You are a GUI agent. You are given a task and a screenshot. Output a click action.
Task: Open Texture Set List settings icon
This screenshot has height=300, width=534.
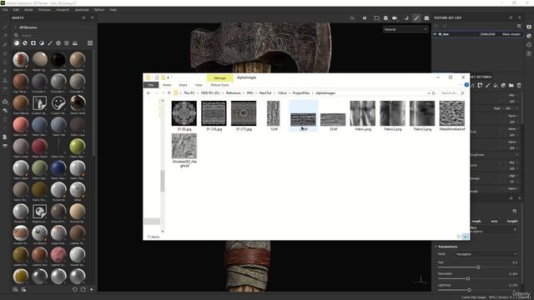coord(519,26)
